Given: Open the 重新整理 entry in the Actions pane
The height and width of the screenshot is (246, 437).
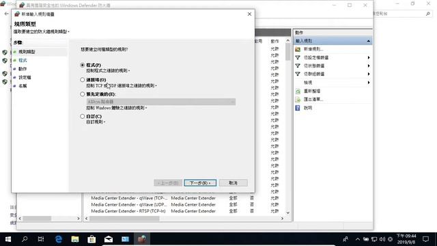Looking at the screenshot, I should click(x=312, y=91).
